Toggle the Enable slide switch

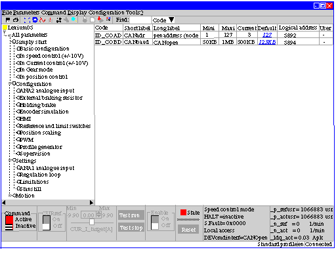155,223
